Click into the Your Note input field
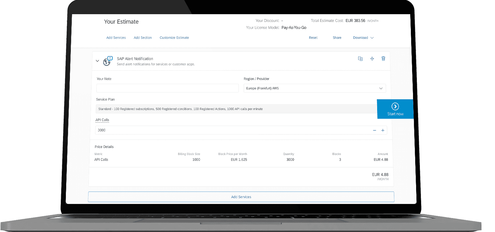This screenshot has height=232, width=495. point(167,88)
